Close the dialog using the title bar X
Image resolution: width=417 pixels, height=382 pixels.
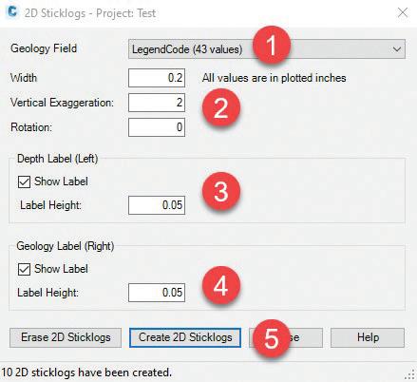tap(403, 12)
